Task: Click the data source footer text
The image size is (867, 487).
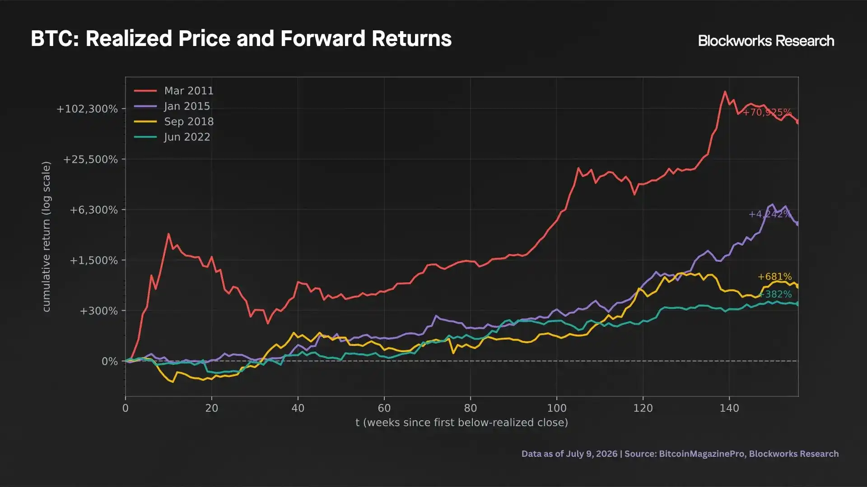Action: coord(680,454)
